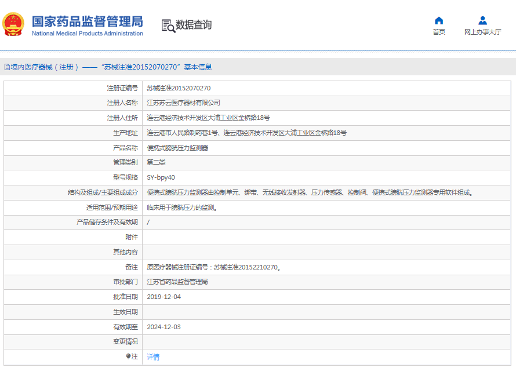The width and height of the screenshot is (516, 368).
Task: Go to 首页 via its text label
Action: pyautogui.click(x=439, y=32)
